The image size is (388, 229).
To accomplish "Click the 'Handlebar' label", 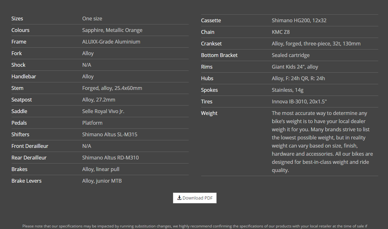I will tap(24, 76).
